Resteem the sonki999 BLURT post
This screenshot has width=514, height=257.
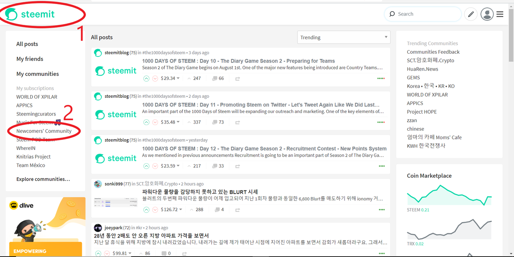[237, 210]
